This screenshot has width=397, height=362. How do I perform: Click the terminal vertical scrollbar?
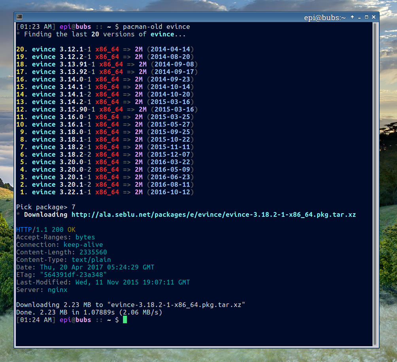point(375,184)
